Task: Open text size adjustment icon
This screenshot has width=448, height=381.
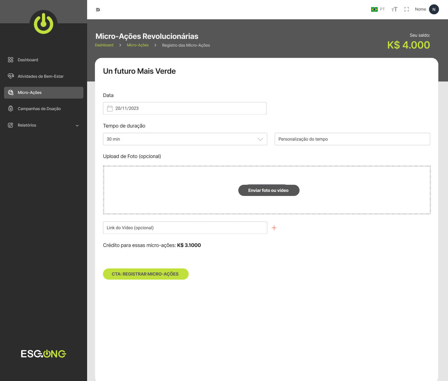Action: (394, 9)
